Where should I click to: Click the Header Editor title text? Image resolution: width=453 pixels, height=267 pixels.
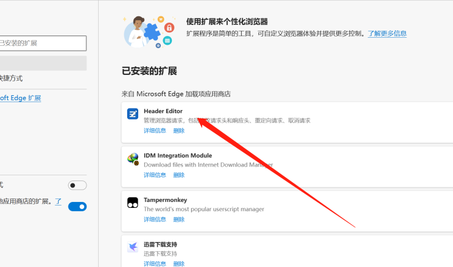pyautogui.click(x=163, y=111)
